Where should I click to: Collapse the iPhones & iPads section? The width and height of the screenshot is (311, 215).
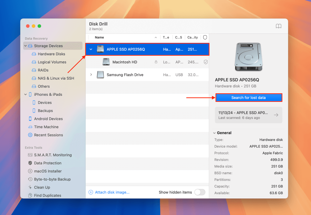coord(25,94)
